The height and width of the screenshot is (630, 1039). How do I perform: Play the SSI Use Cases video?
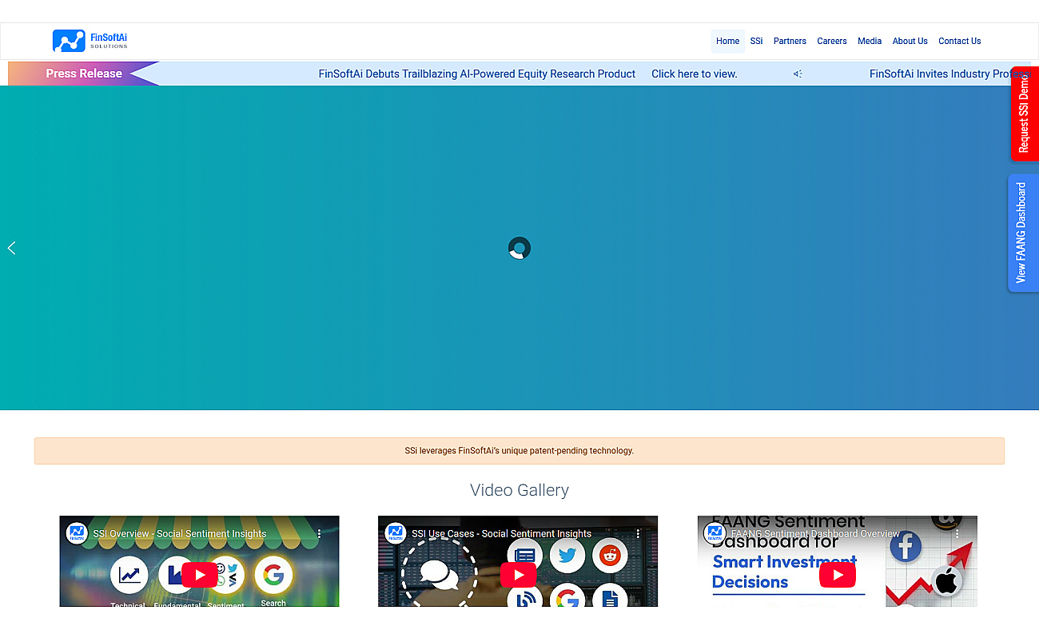pos(518,575)
